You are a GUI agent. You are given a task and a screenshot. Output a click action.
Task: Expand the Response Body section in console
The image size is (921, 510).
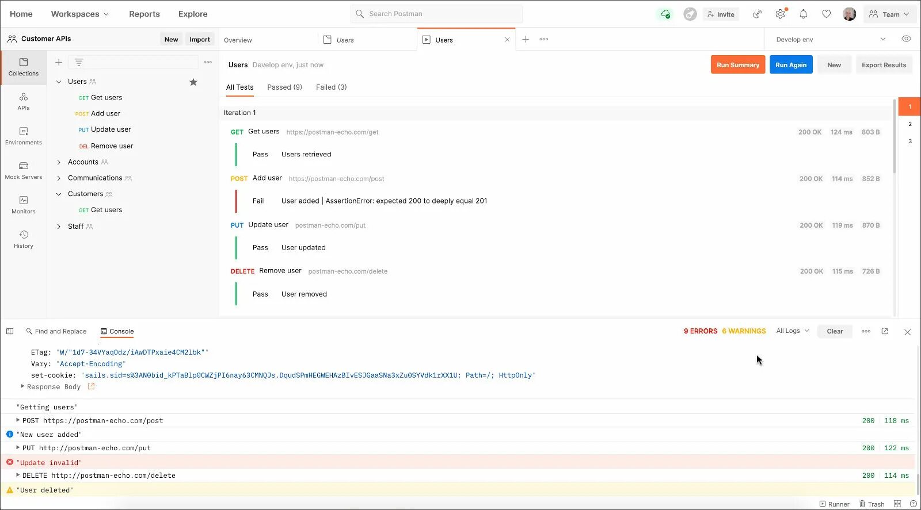22,386
